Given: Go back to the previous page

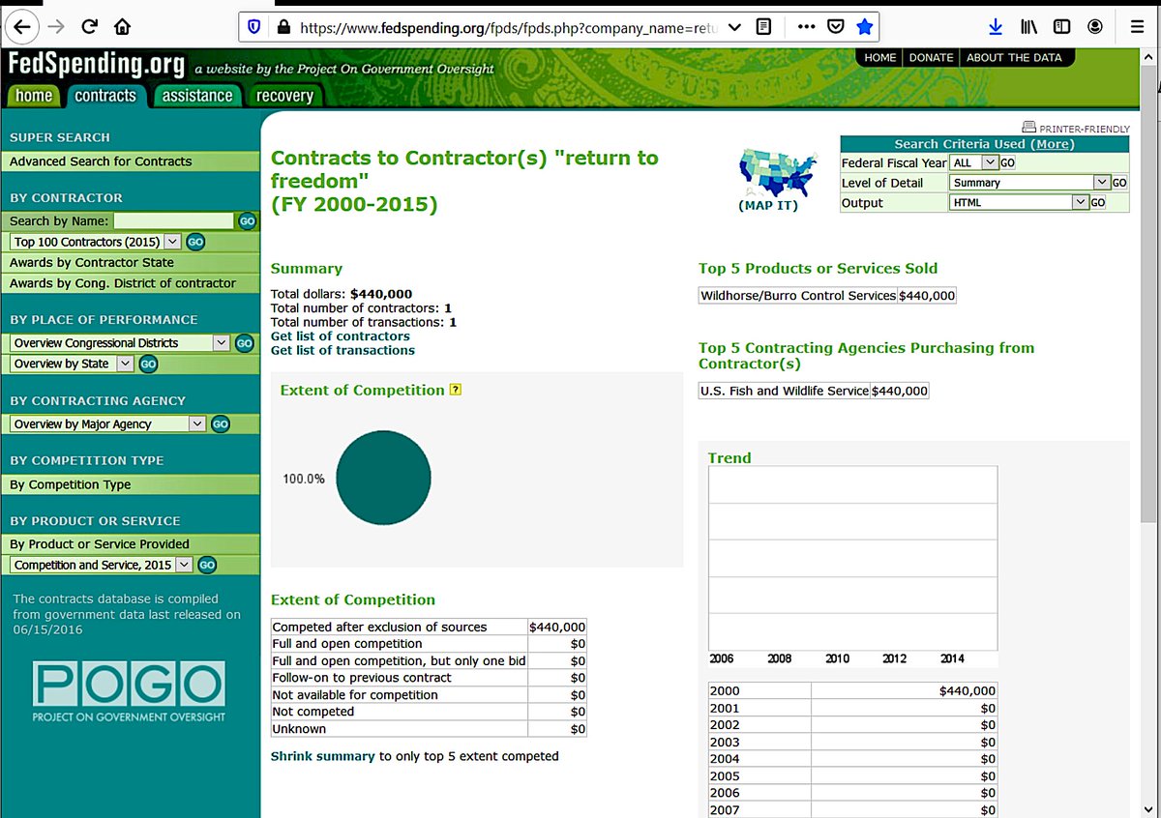Looking at the screenshot, I should (x=23, y=26).
